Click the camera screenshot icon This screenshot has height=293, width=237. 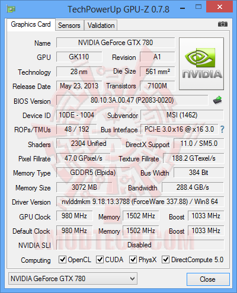pyautogui.click(x=223, y=24)
